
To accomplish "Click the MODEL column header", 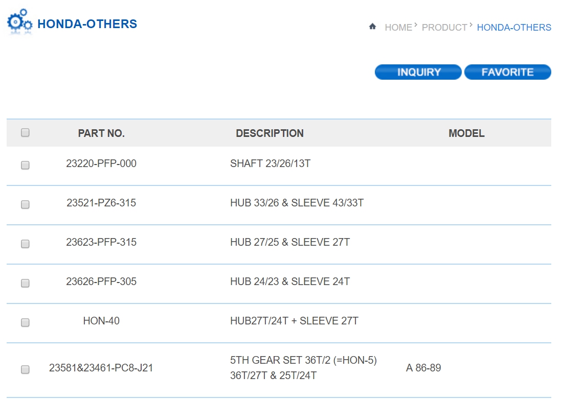I will click(x=466, y=133).
